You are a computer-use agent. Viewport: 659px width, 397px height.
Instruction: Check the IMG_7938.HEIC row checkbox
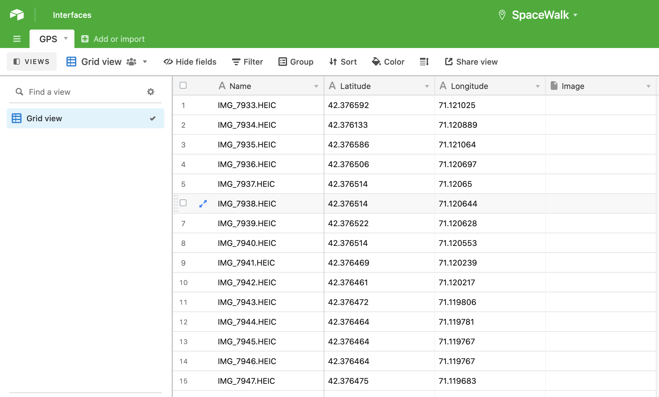pos(183,203)
